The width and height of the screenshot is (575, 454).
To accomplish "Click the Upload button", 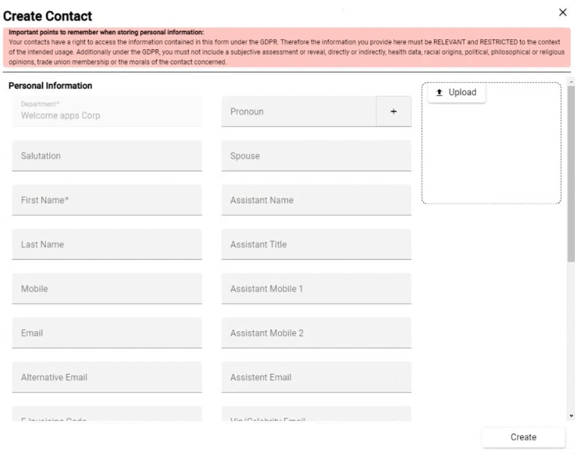I will (x=457, y=92).
